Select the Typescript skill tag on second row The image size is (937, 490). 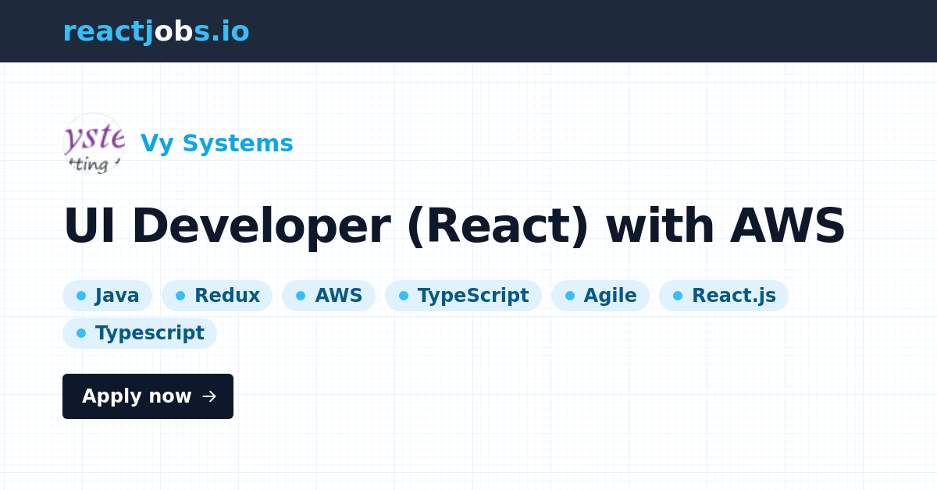pos(140,332)
